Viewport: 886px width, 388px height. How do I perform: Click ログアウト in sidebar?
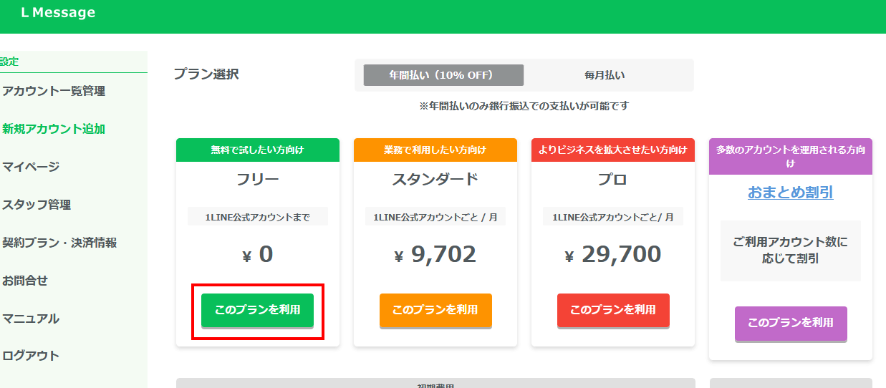31,356
